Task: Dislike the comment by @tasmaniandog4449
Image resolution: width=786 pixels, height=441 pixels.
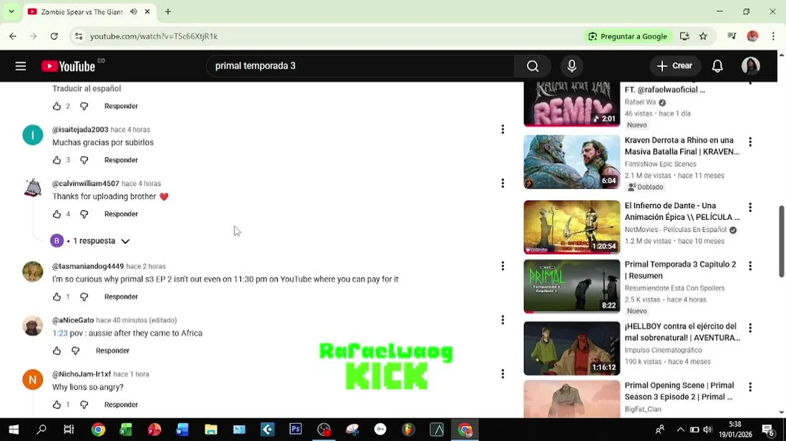Action: [x=84, y=296]
